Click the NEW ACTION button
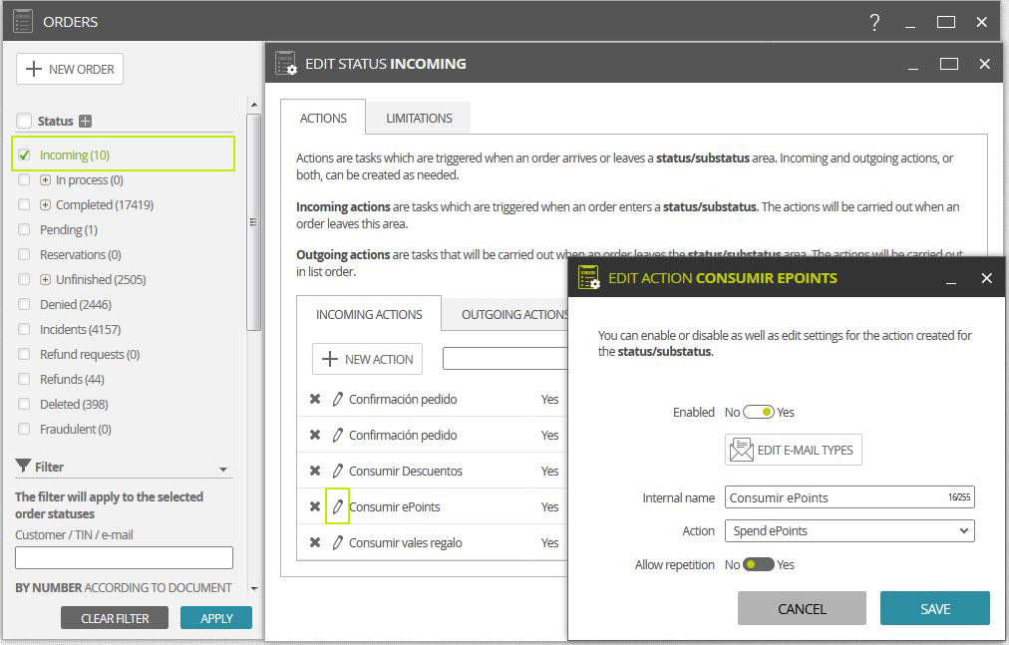Image resolution: width=1009 pixels, height=645 pixels. 368,359
